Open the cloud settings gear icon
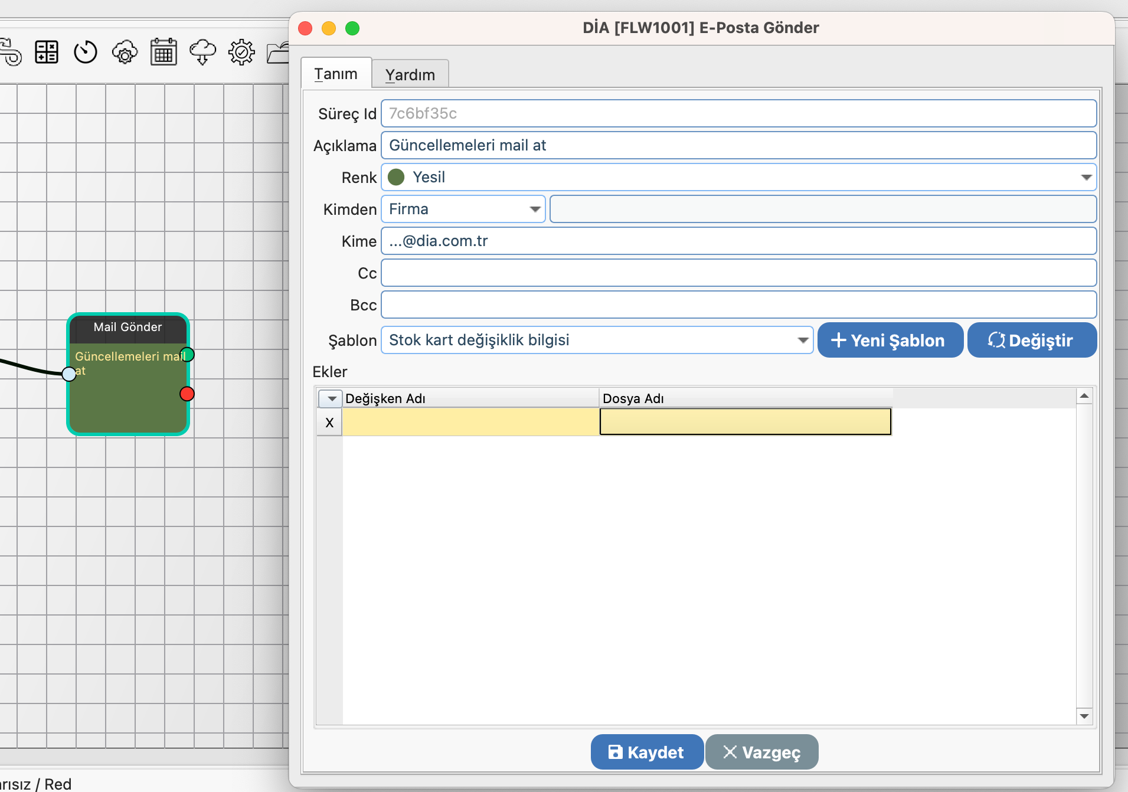Viewport: 1128px width, 792px height. 125,53
